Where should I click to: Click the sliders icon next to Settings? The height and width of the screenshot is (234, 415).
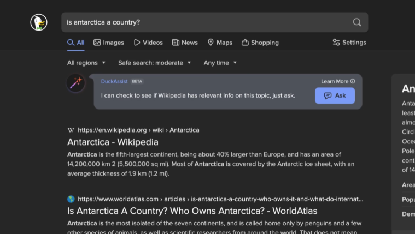click(x=336, y=42)
